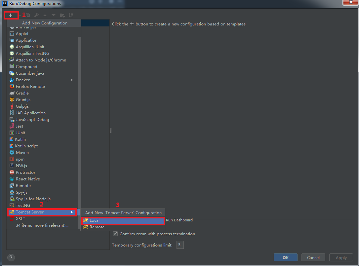359x266 pixels.
Task: Click the move down arrow icon
Action: [53, 15]
